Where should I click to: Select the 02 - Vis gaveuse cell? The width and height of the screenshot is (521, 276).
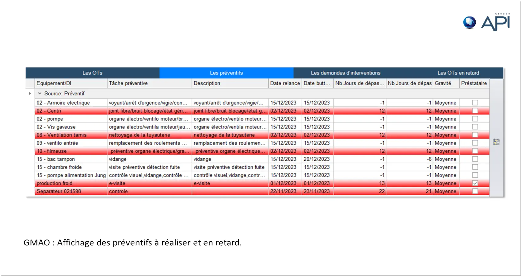click(71, 127)
